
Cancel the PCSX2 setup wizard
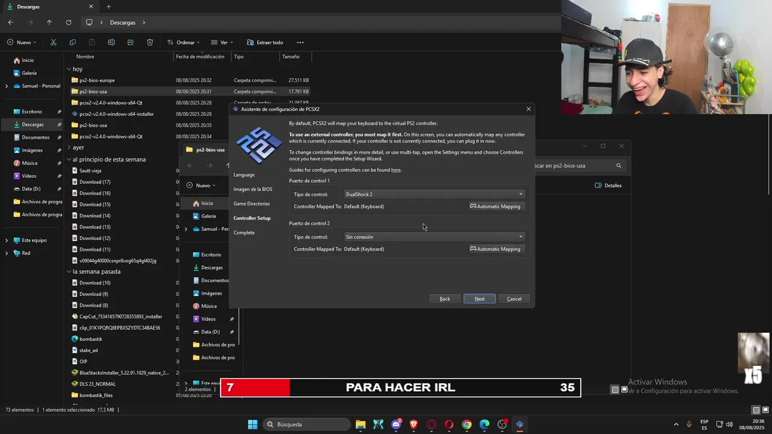pos(514,299)
